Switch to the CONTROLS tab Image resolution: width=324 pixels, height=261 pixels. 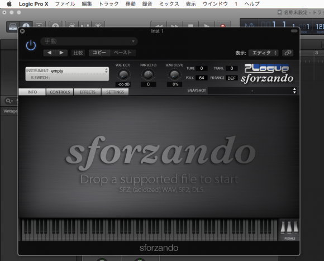click(60, 92)
